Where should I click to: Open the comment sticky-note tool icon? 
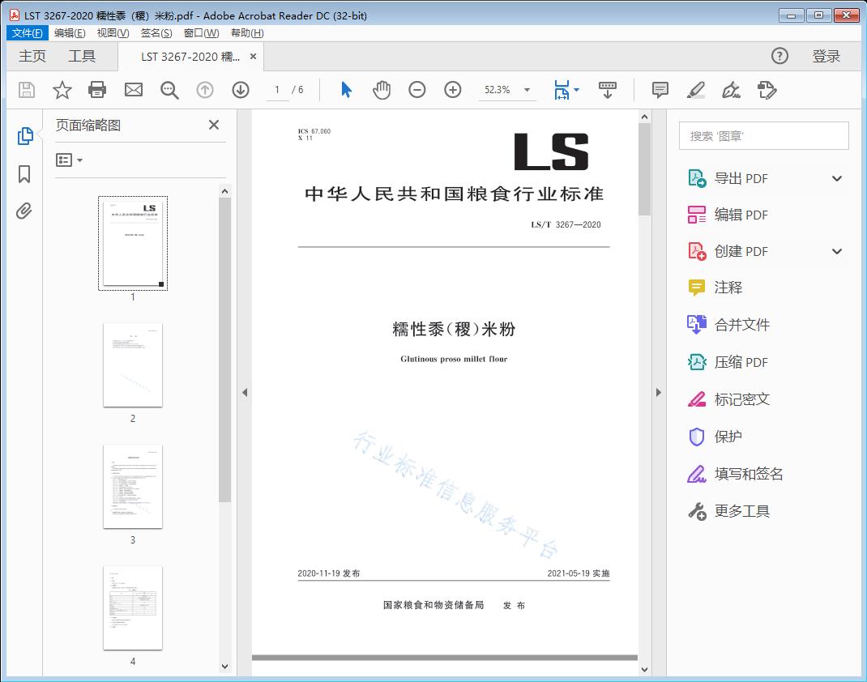[x=660, y=90]
